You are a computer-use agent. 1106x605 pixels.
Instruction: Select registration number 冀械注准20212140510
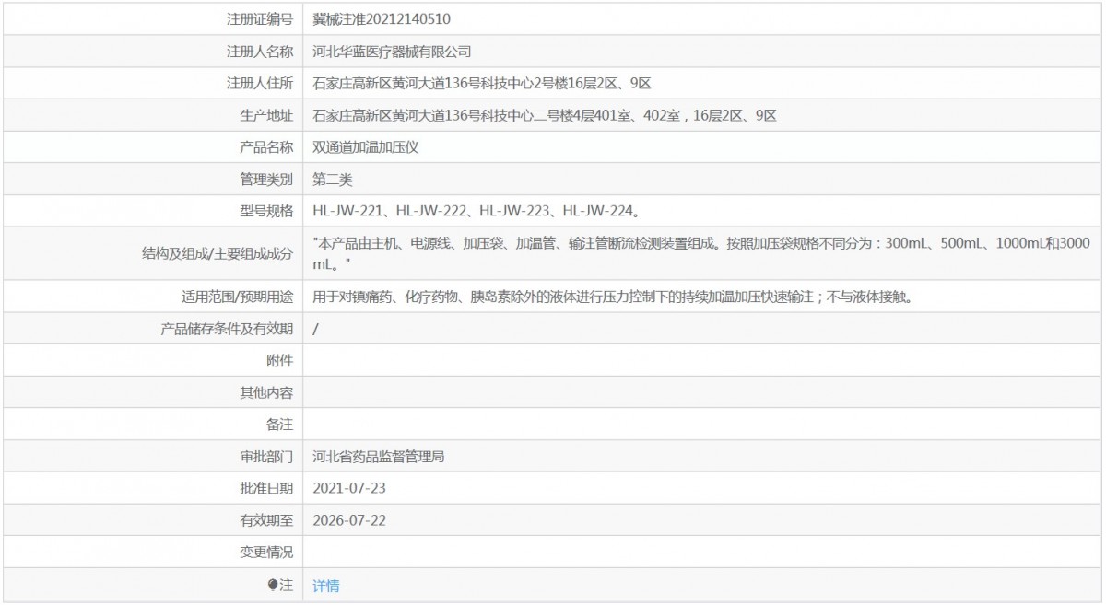click(382, 18)
